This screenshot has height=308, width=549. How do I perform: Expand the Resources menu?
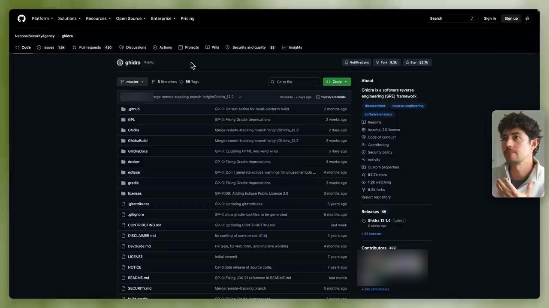pyautogui.click(x=98, y=18)
